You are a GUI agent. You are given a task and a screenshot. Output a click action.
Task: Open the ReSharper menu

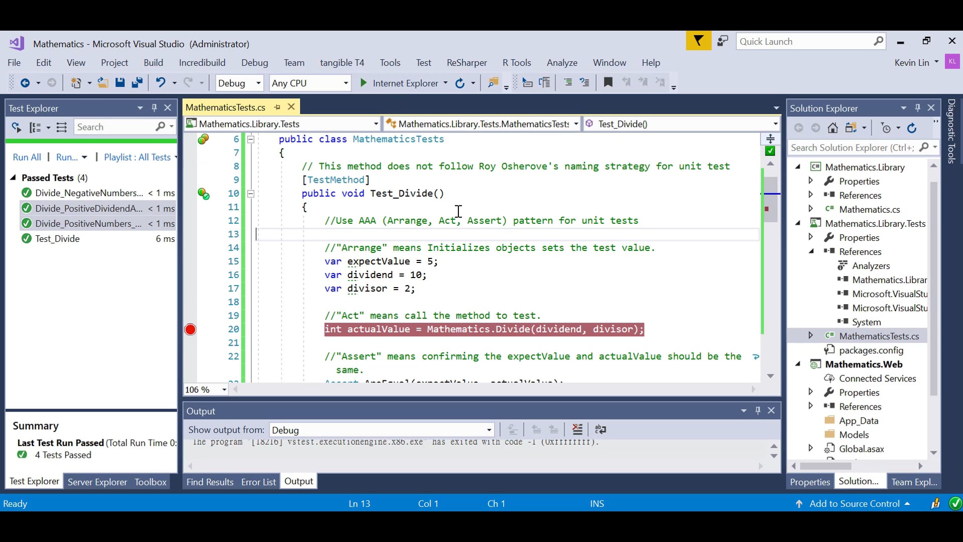[466, 63]
